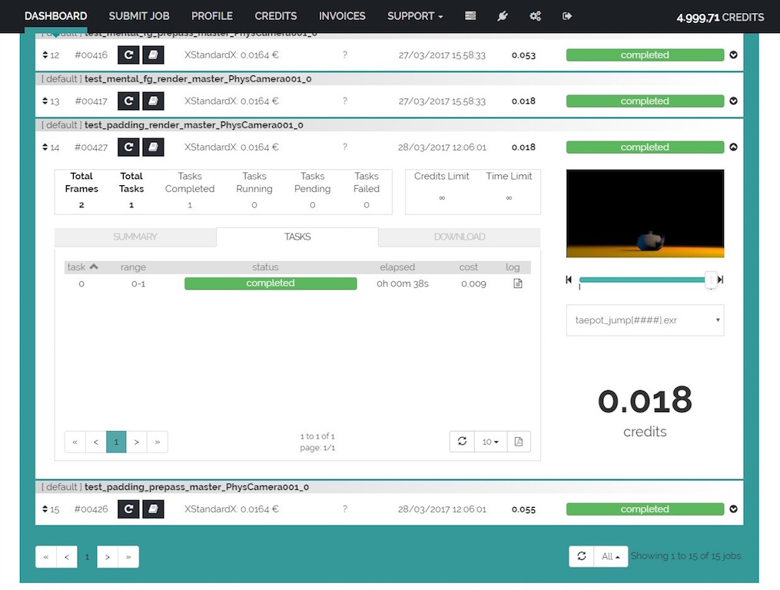Open the log file icon for task 0
Screen dimensions: 780x590
[x=517, y=283]
